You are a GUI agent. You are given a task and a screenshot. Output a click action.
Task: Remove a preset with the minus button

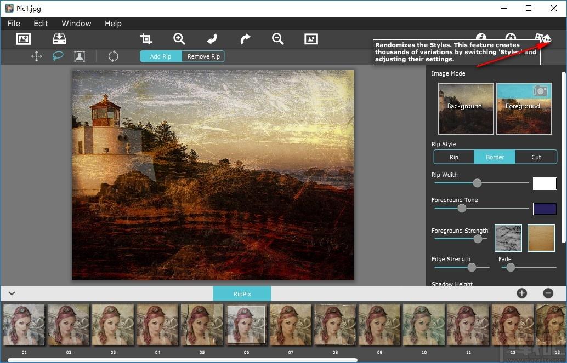tap(548, 293)
